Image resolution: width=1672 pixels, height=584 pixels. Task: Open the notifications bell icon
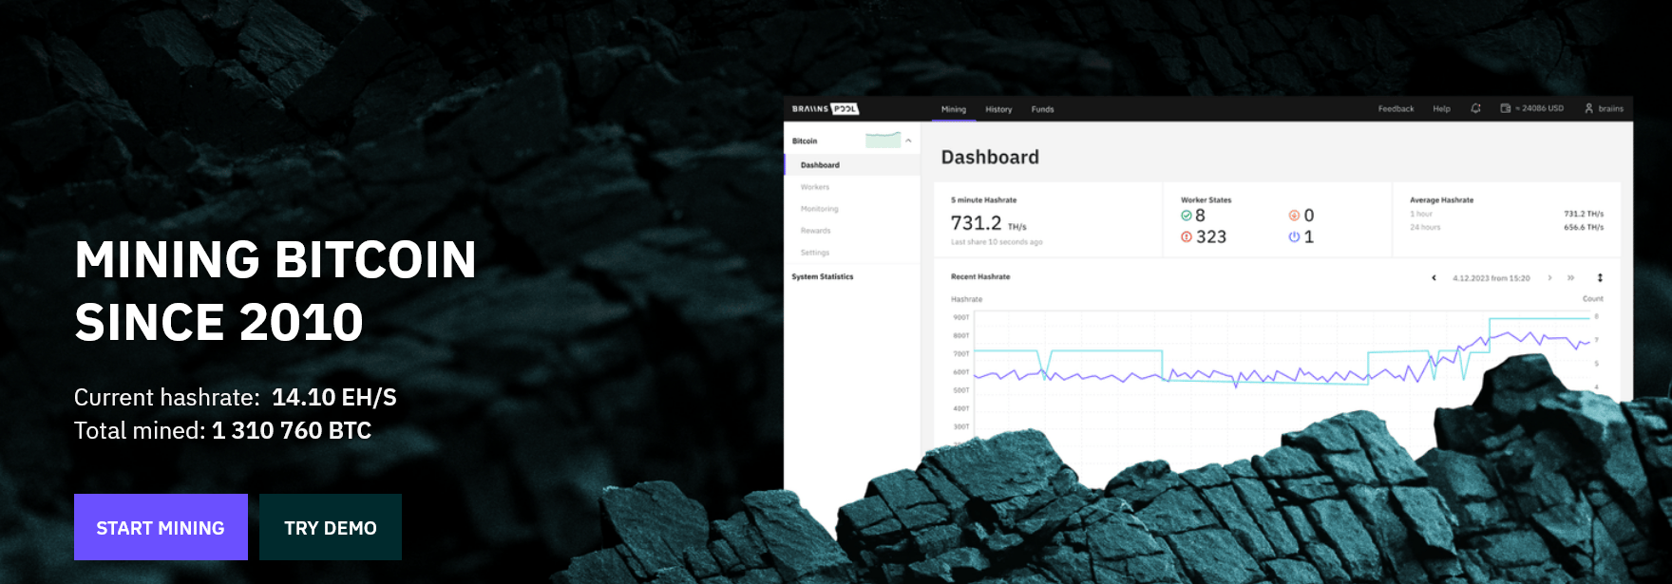[x=1475, y=108]
